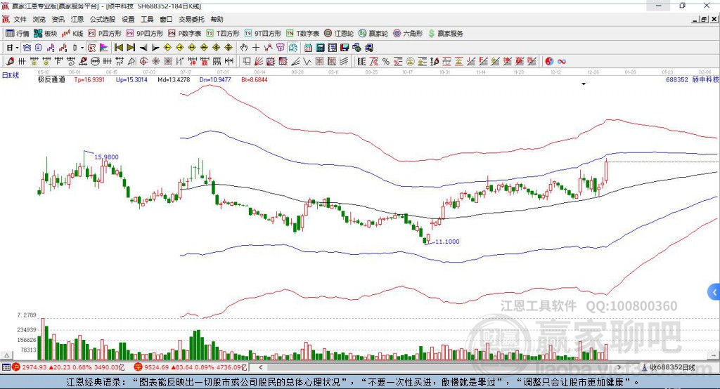Open the 交易委托 menu
Image resolution: width=720 pixels, height=389 pixels.
coord(191,19)
